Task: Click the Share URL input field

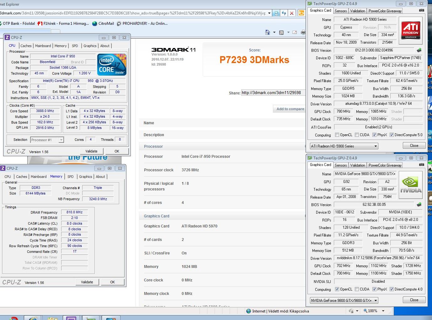Action: [x=273, y=93]
